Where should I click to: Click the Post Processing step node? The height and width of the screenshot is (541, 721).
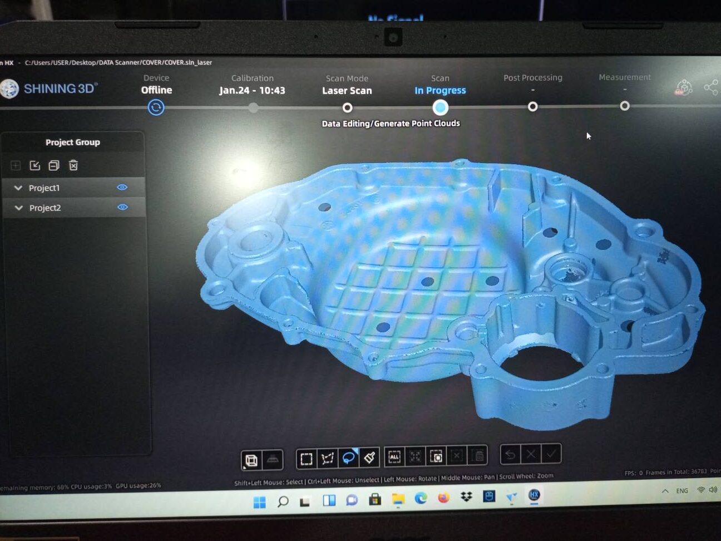[532, 106]
